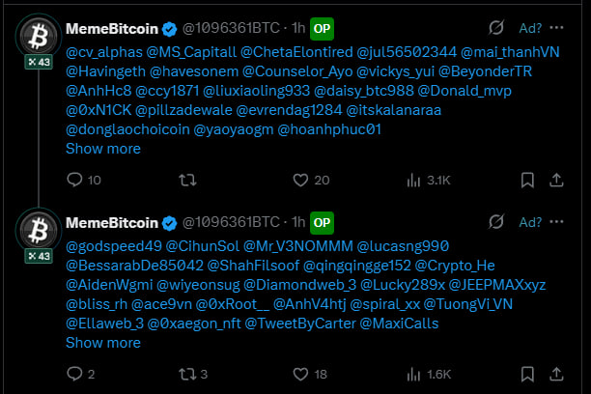Click the 43 badge under first avatar
This screenshot has height=394, width=591.
point(39,62)
